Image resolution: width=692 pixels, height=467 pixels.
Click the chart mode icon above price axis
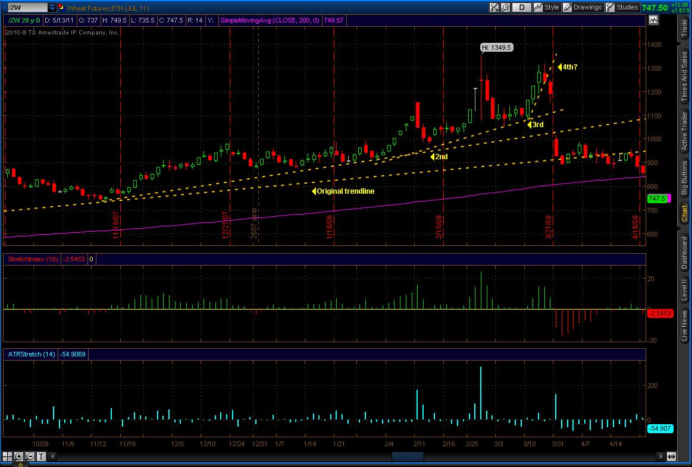tap(653, 20)
